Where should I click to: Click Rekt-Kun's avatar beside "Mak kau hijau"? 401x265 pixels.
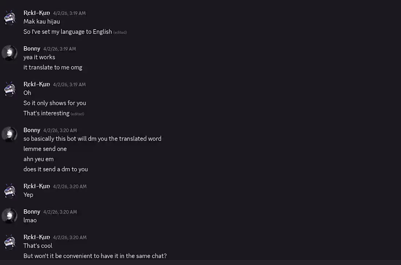point(9,17)
